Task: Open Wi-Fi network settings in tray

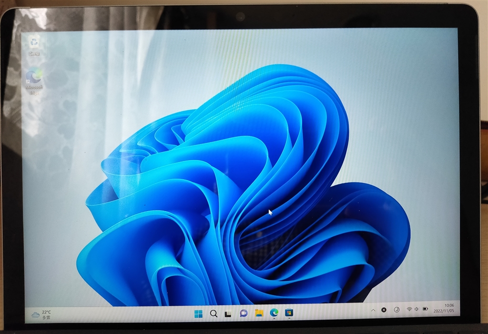Action: 409,309
